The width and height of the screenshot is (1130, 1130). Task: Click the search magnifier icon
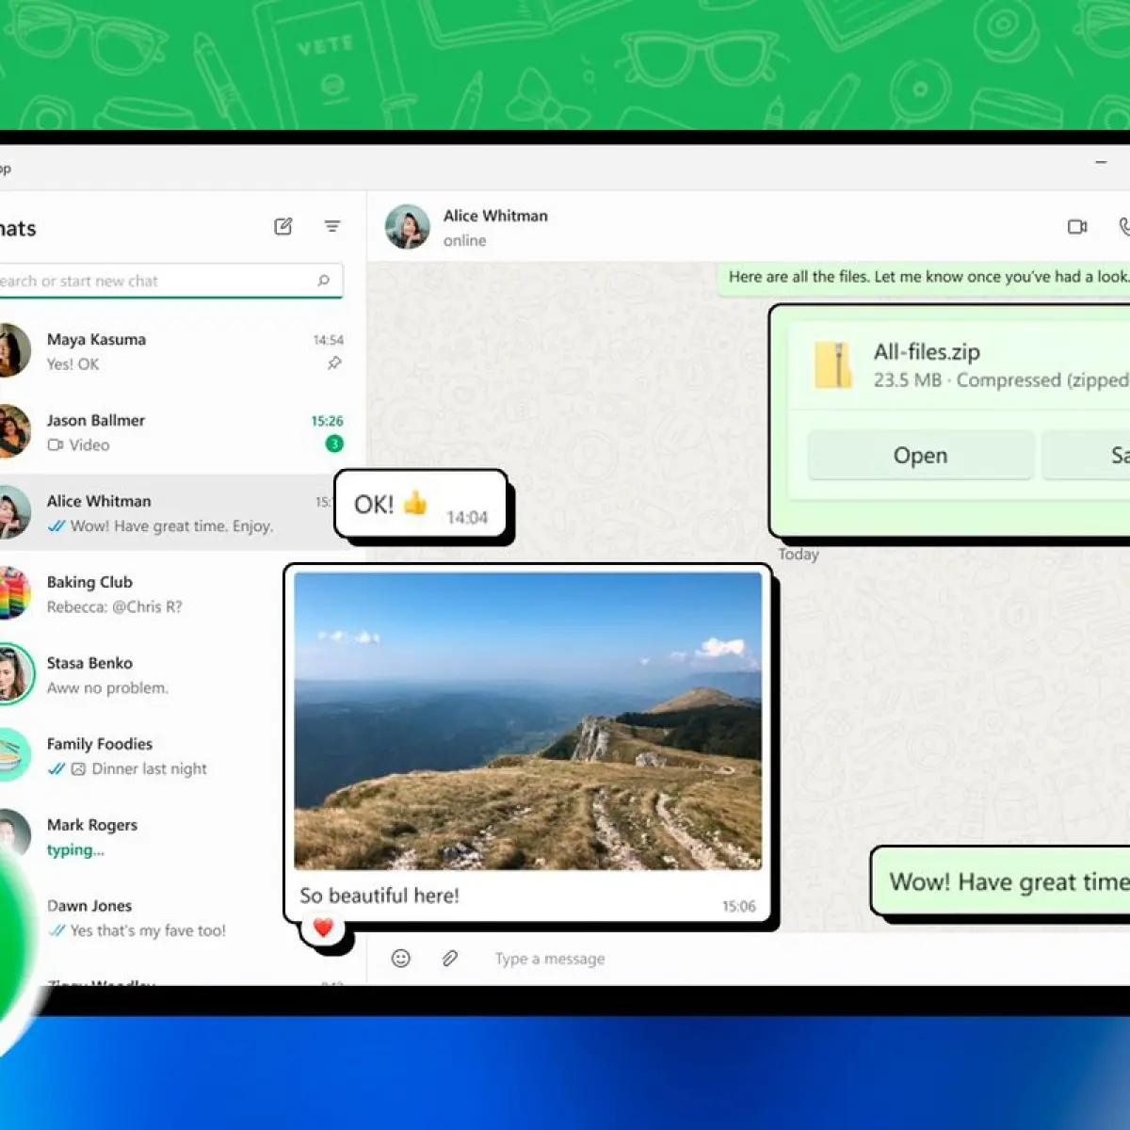[324, 281]
